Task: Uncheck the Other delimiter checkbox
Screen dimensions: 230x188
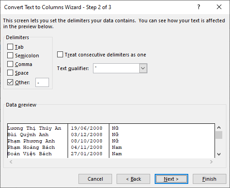Action: coord(10,82)
